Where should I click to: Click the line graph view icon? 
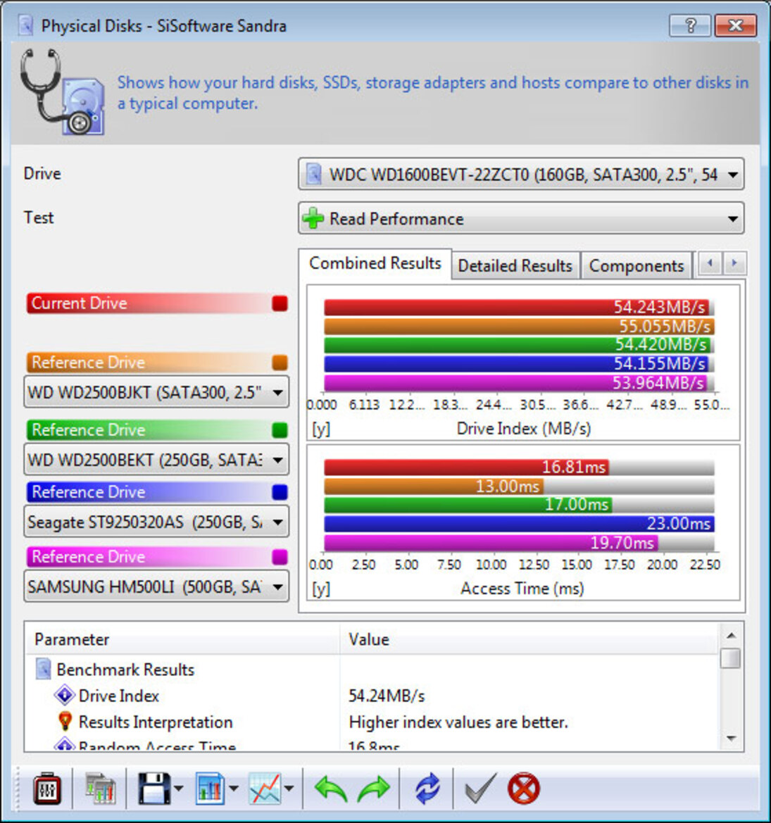click(265, 789)
